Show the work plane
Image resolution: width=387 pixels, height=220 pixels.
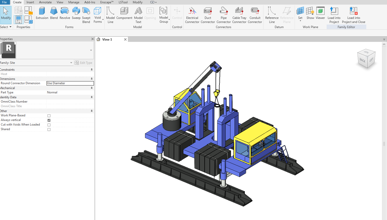pyautogui.click(x=310, y=13)
